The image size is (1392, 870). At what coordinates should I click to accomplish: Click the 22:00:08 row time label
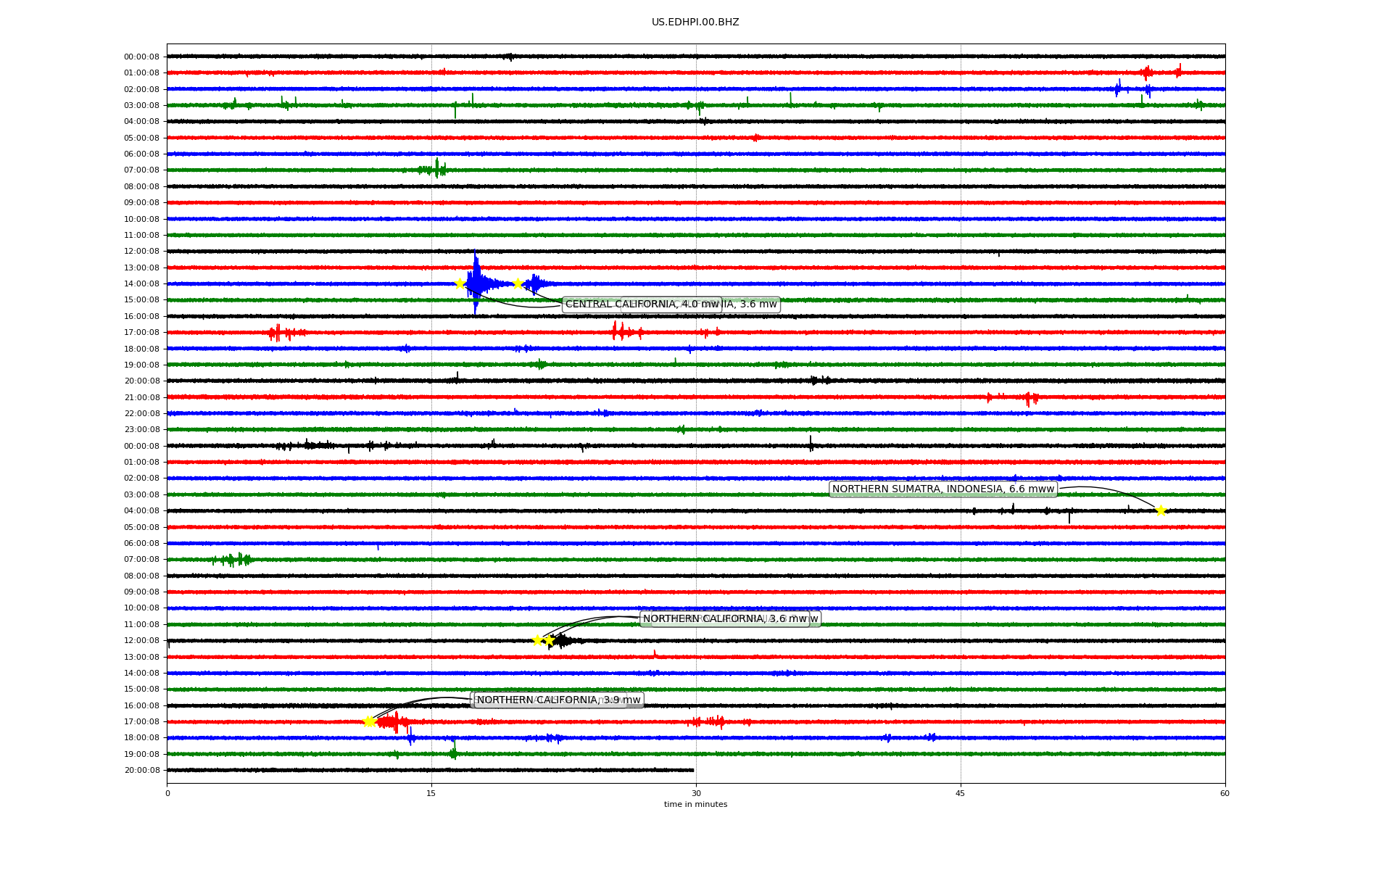click(x=141, y=414)
